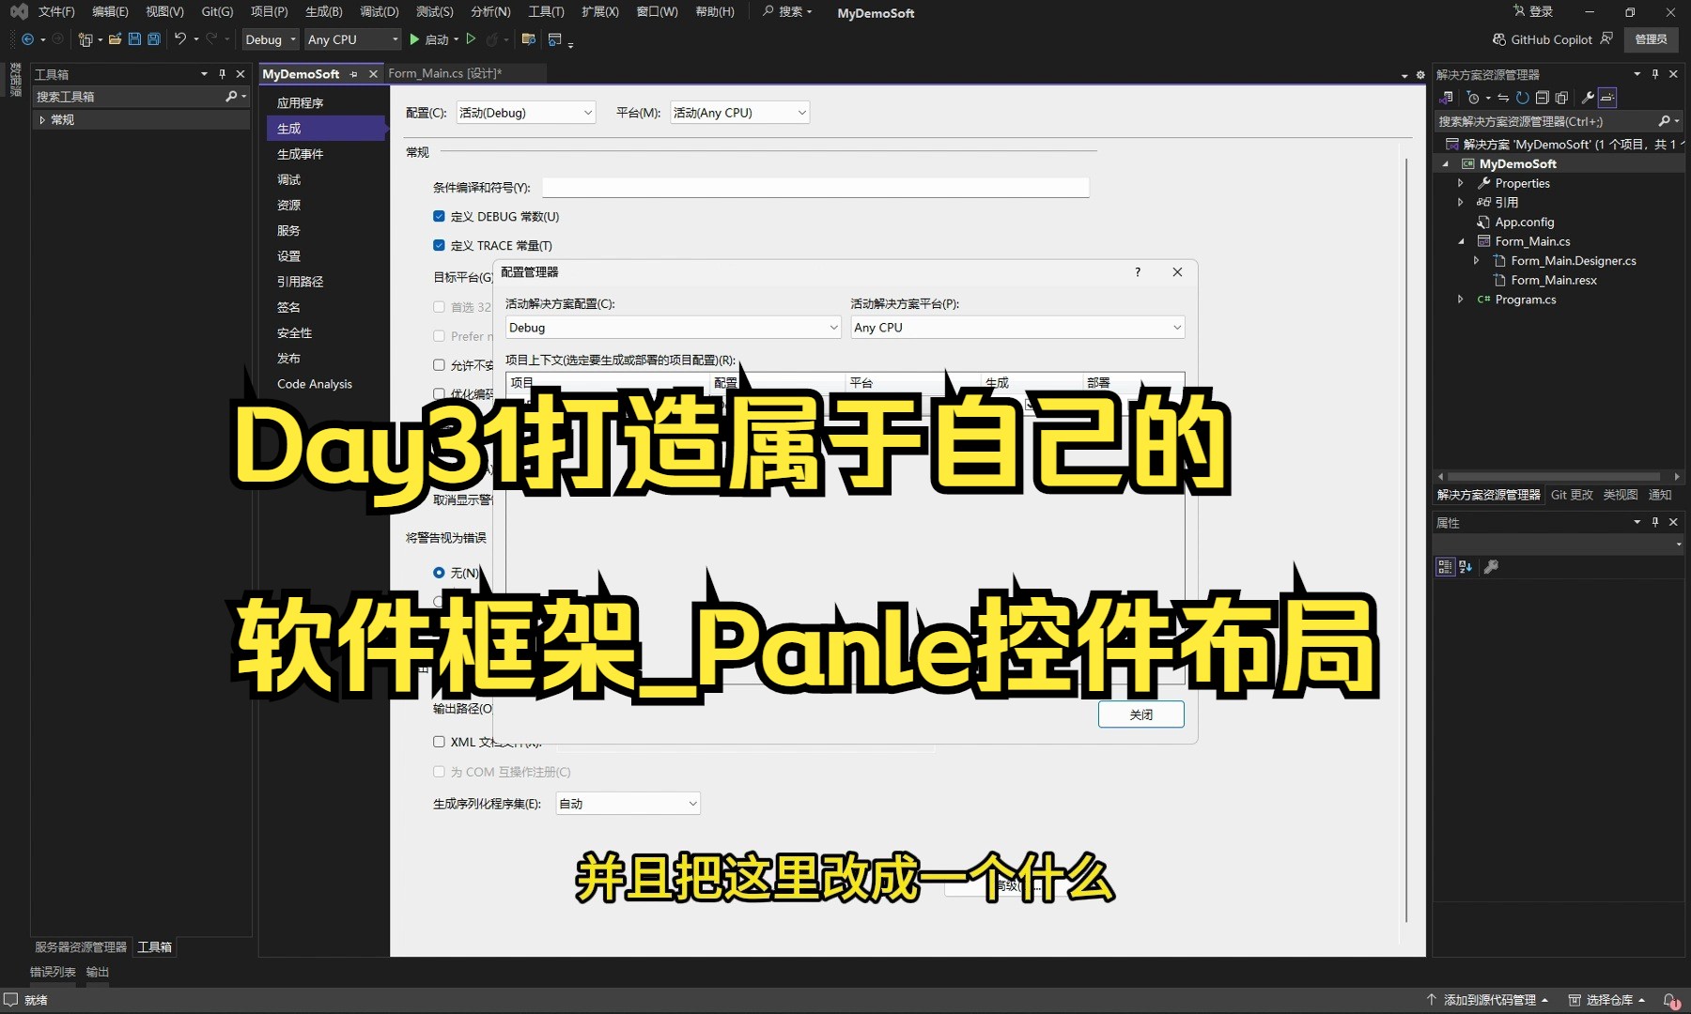Click the Solution Explorer collapse all icon
This screenshot has width=1691, height=1014.
[1542, 98]
